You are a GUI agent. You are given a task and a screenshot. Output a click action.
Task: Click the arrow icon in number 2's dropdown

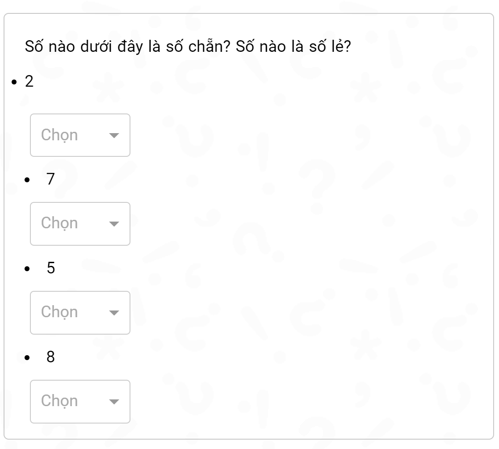pyautogui.click(x=114, y=135)
